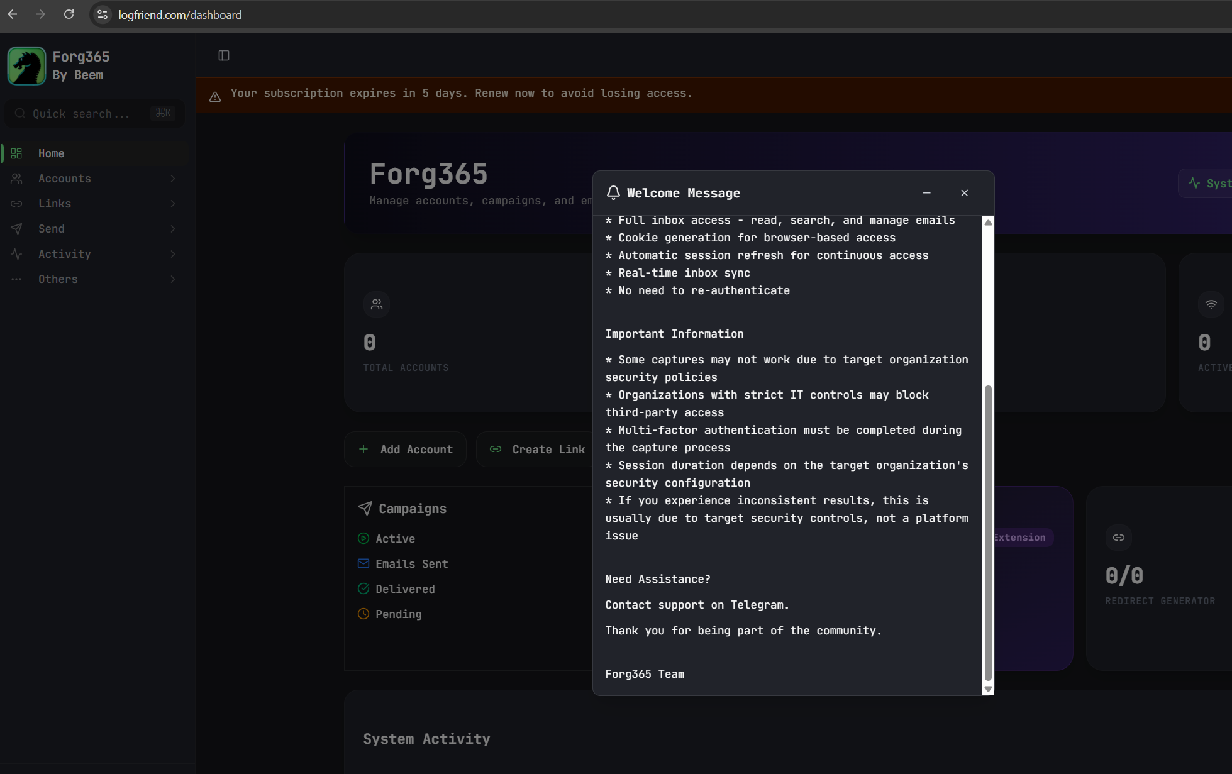The height and width of the screenshot is (774, 1232).
Task: Click the Emails Sent envelope icon
Action: click(363, 563)
